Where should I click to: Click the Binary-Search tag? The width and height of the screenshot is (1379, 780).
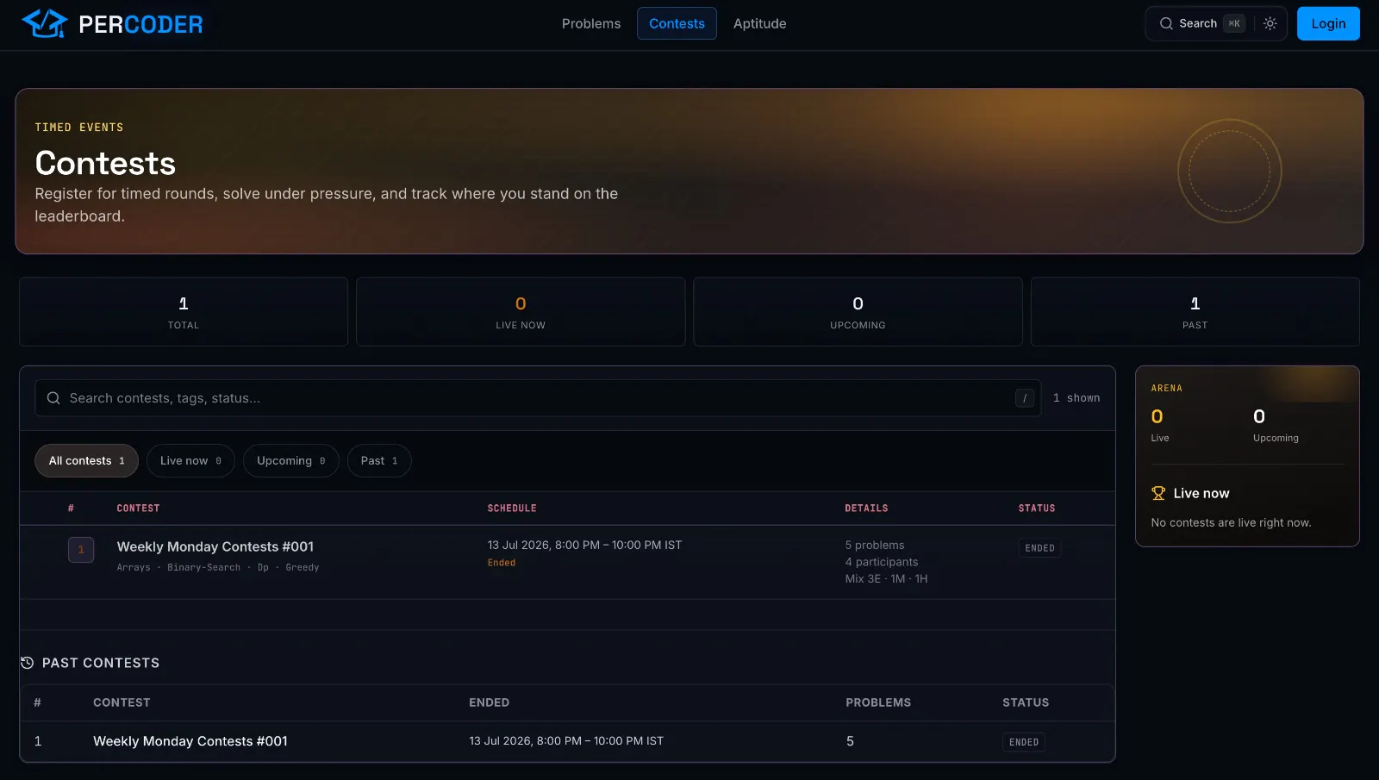[x=203, y=568]
